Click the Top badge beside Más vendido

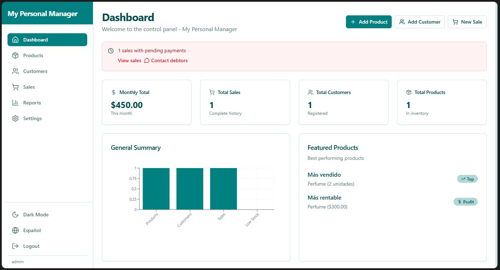pyautogui.click(x=467, y=179)
